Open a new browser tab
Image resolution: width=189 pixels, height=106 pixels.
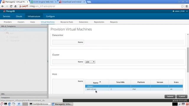point(89,2)
